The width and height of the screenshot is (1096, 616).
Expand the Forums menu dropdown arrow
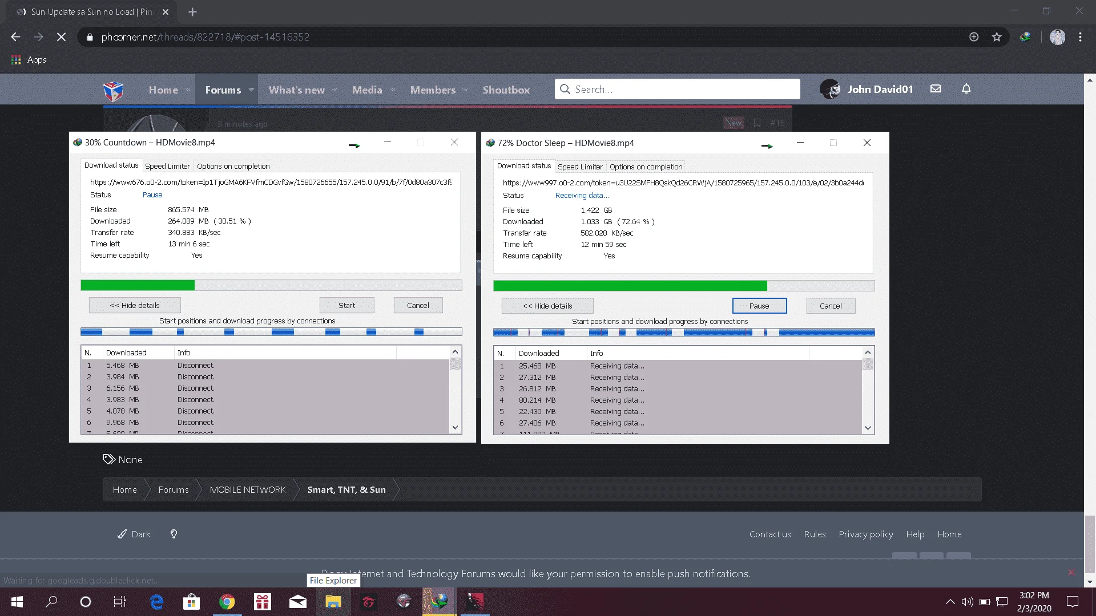tap(251, 90)
